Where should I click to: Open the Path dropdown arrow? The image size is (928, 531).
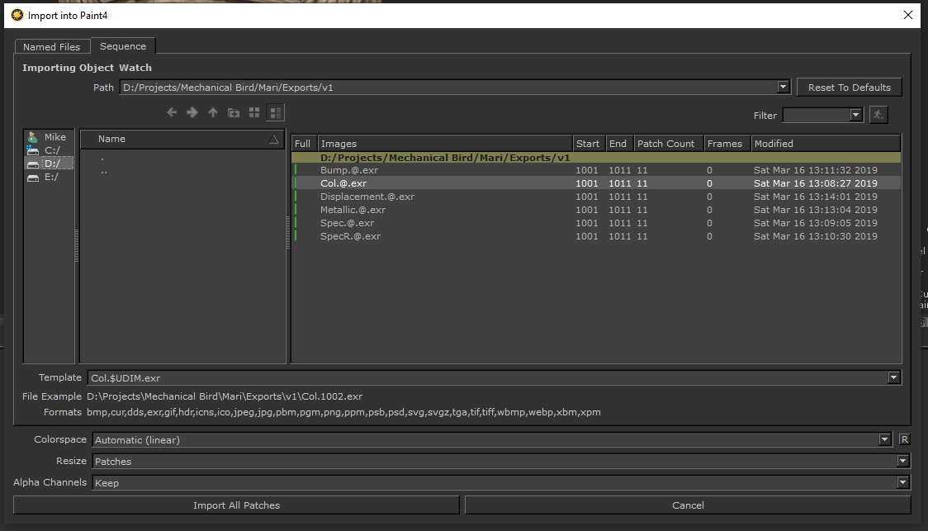click(x=784, y=87)
